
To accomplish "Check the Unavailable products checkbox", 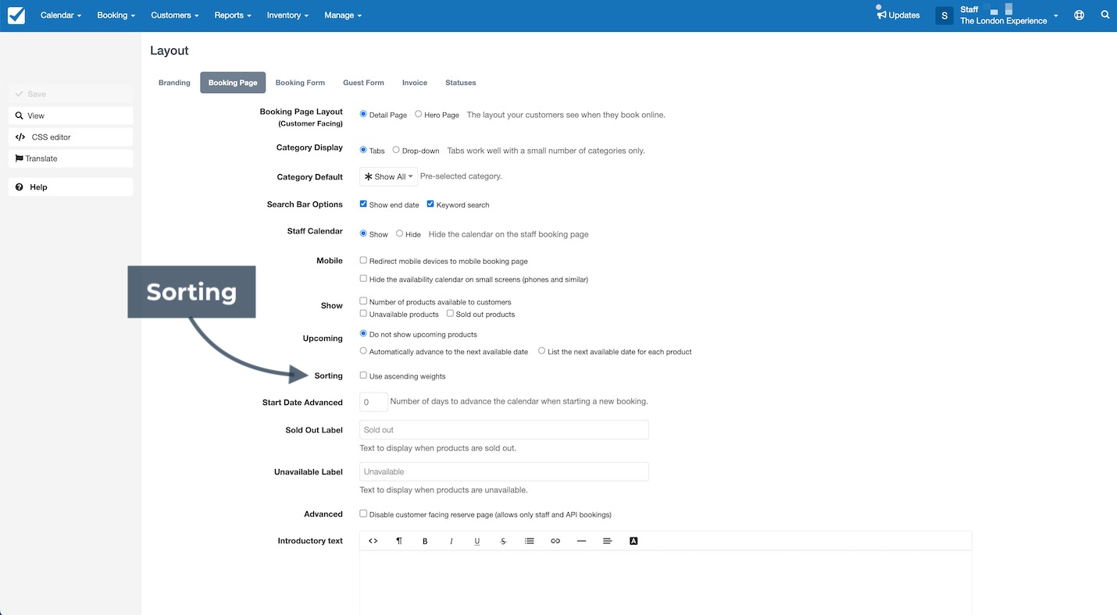I will [363, 313].
